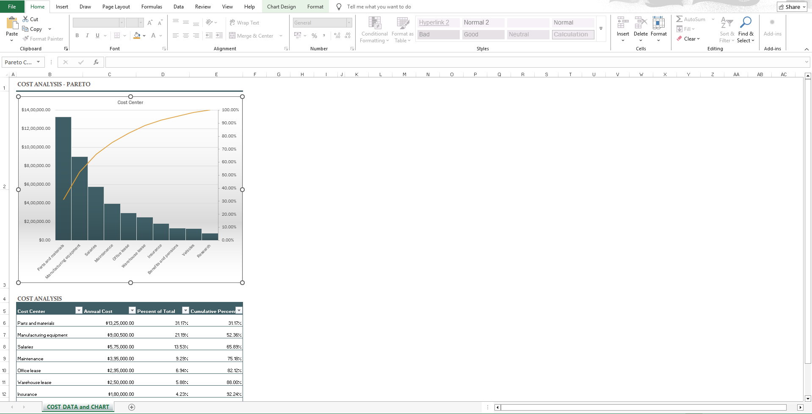Toggle Underline formatting
The height and width of the screenshot is (414, 812).
pyautogui.click(x=97, y=36)
